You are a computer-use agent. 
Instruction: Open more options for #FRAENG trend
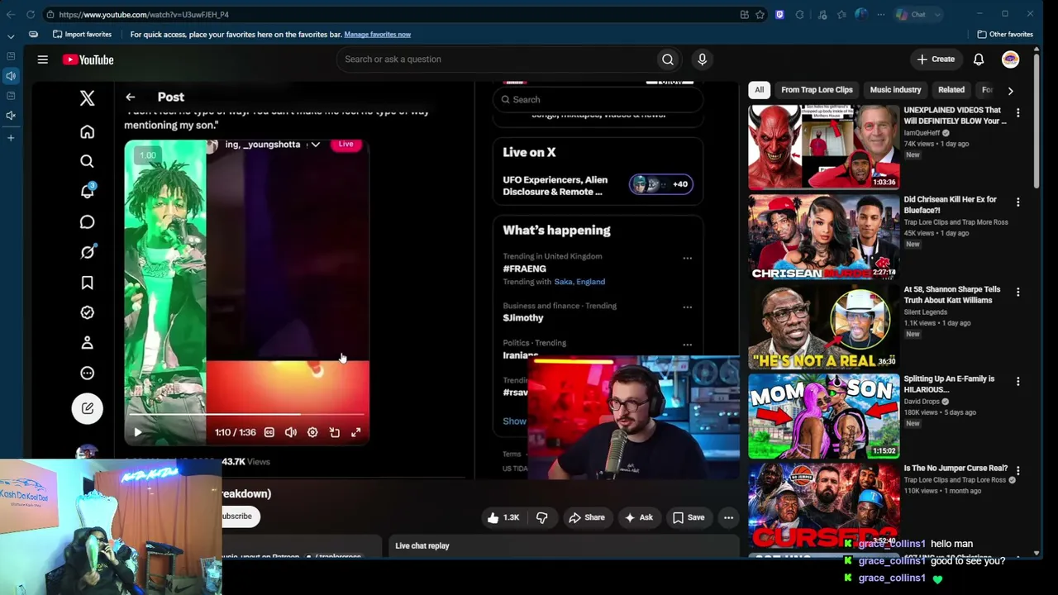point(687,258)
